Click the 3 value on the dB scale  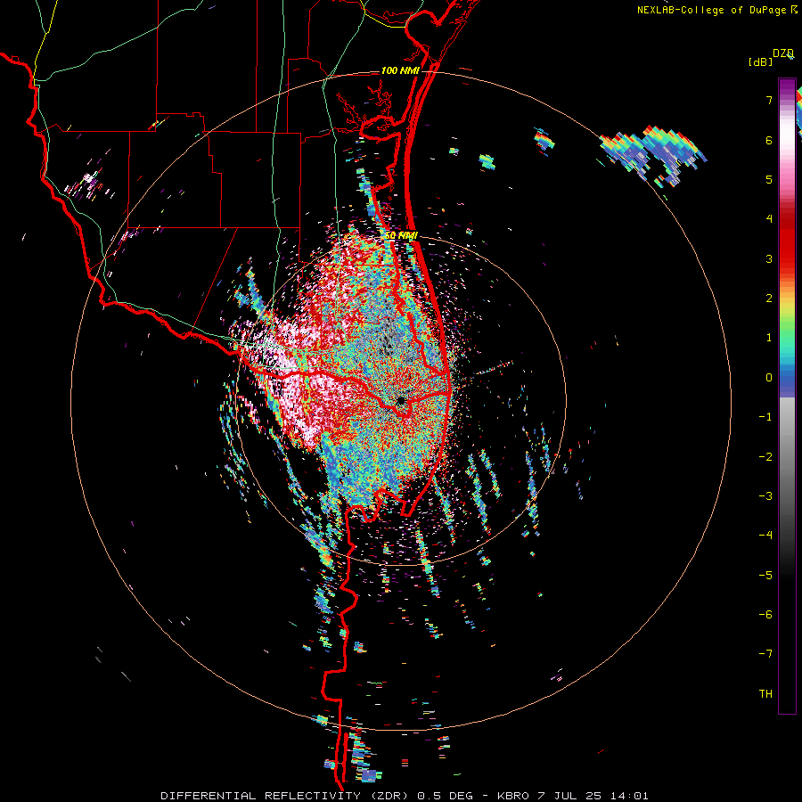(769, 258)
